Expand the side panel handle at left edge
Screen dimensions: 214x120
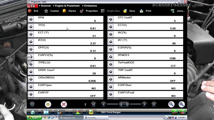click(29, 59)
